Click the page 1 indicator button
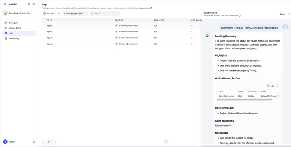The image size is (291, 147). (166, 142)
